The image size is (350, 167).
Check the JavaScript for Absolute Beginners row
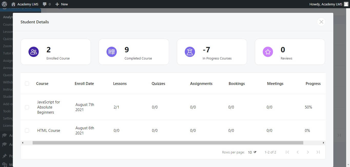(x=27, y=107)
